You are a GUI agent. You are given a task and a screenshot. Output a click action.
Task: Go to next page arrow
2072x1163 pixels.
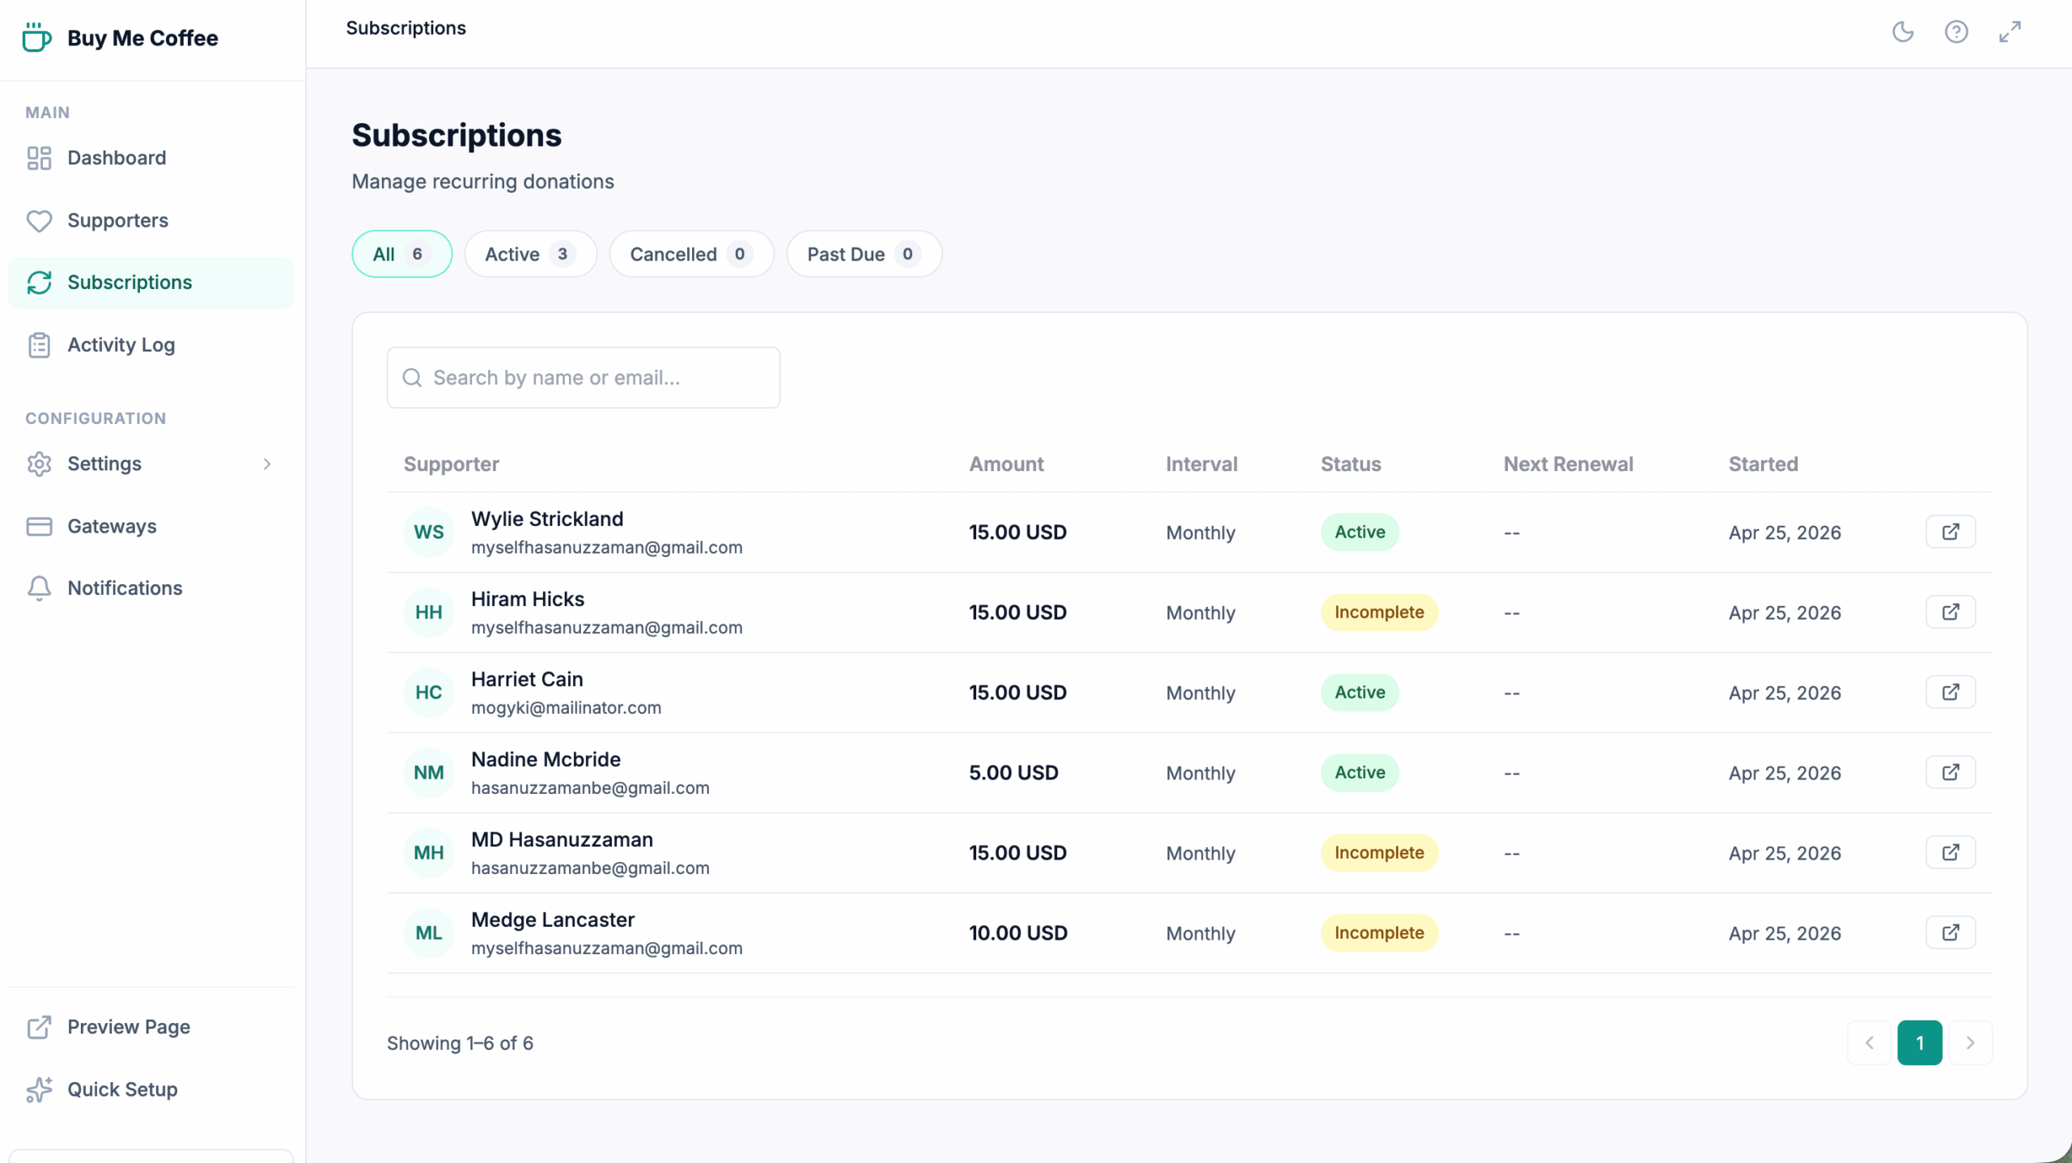point(1970,1042)
